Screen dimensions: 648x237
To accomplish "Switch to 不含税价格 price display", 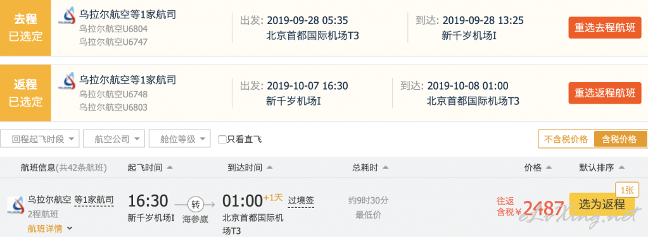I will (x=566, y=139).
